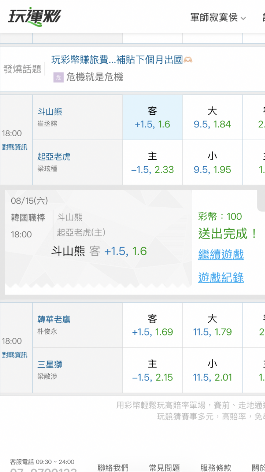Open 斗山熊 team link
The width and height of the screenshot is (265, 472).
(50, 112)
